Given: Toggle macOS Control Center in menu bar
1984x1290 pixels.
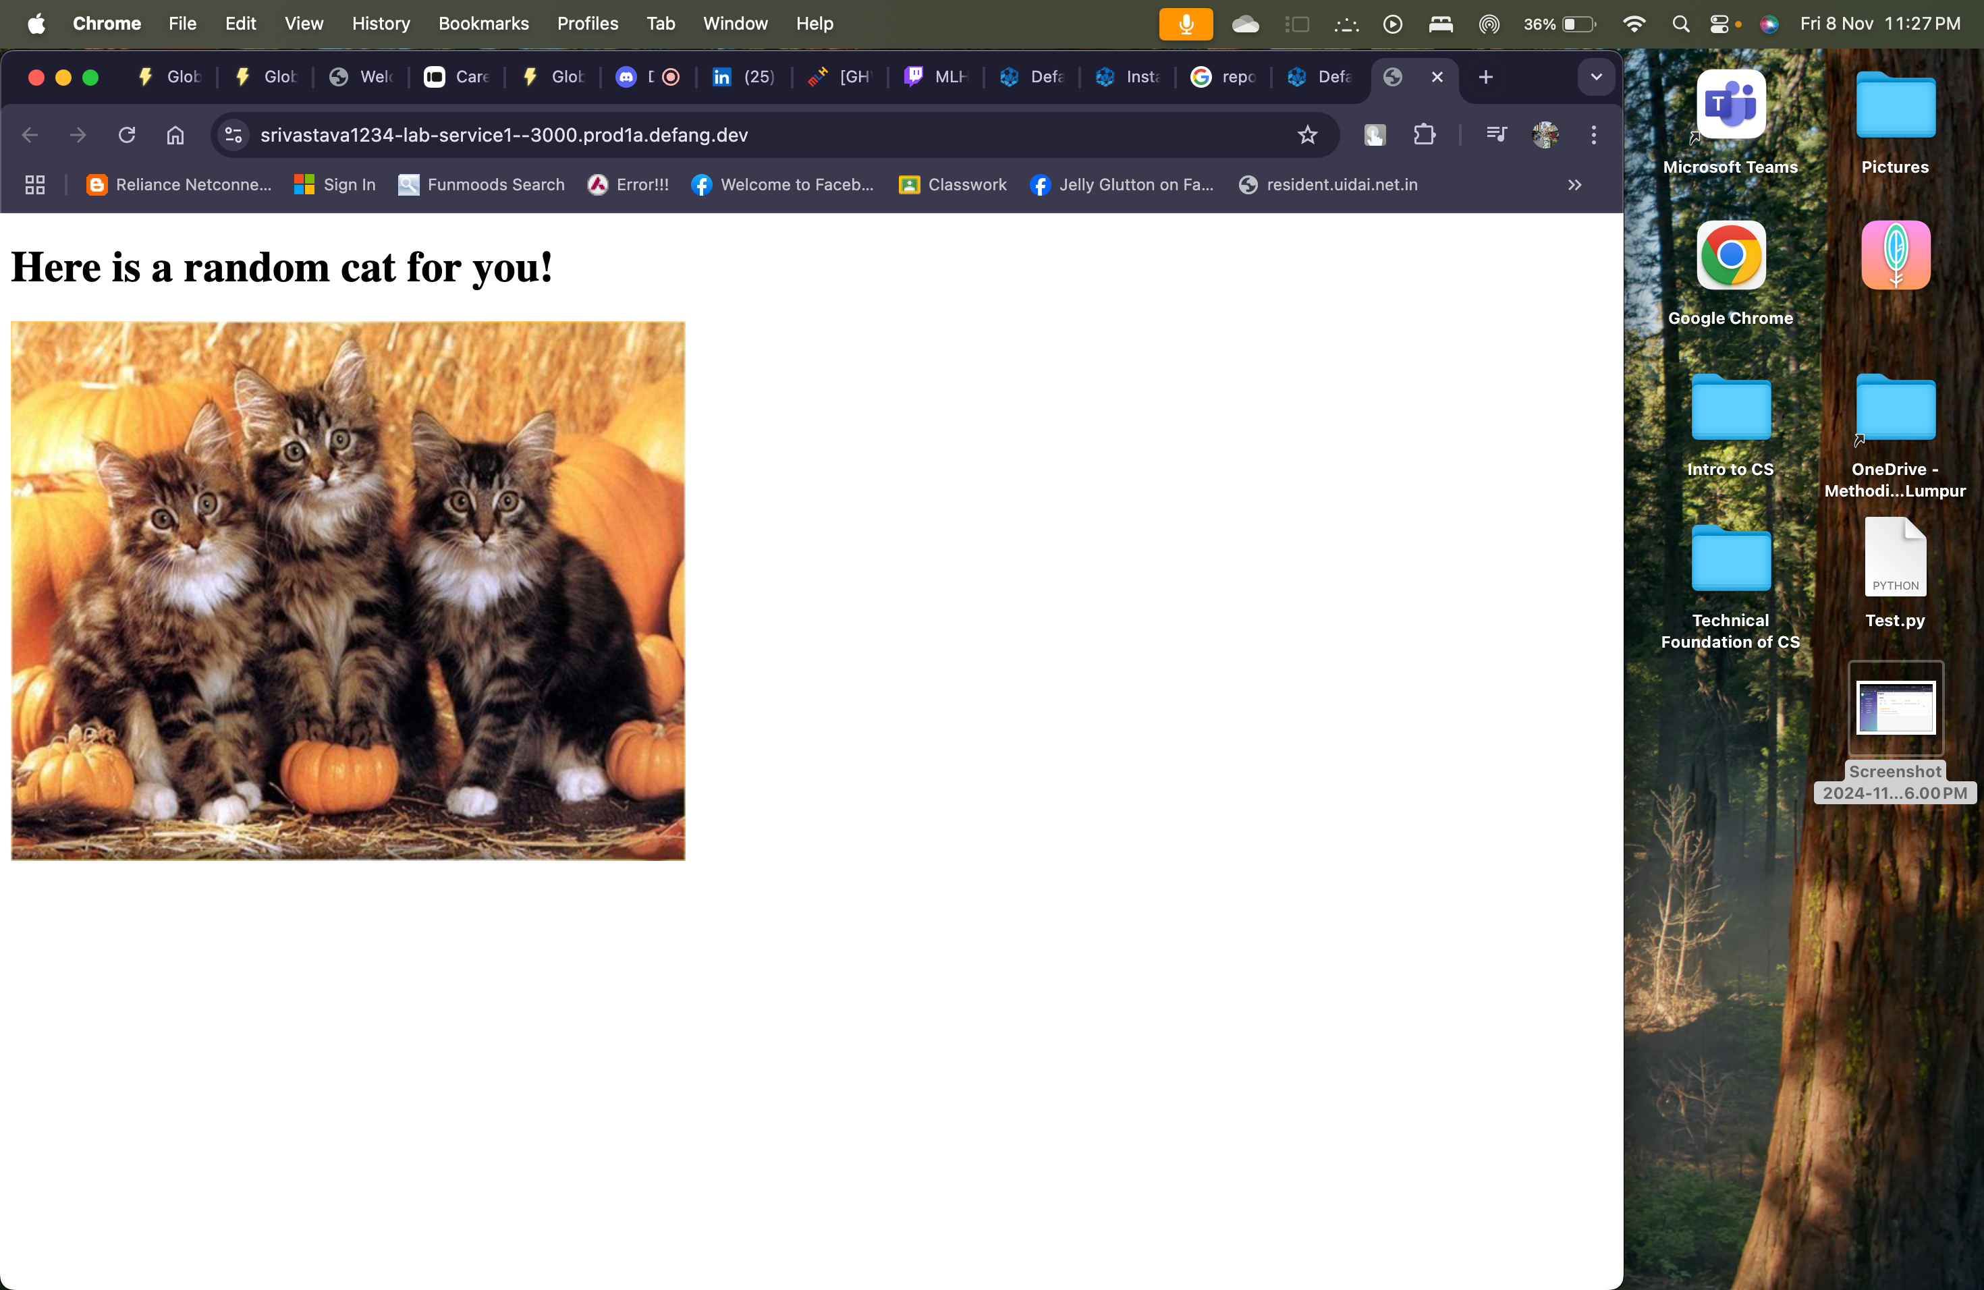Looking at the screenshot, I should pyautogui.click(x=1719, y=24).
